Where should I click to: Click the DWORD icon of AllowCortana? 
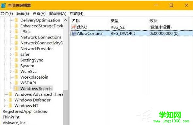click(74, 33)
